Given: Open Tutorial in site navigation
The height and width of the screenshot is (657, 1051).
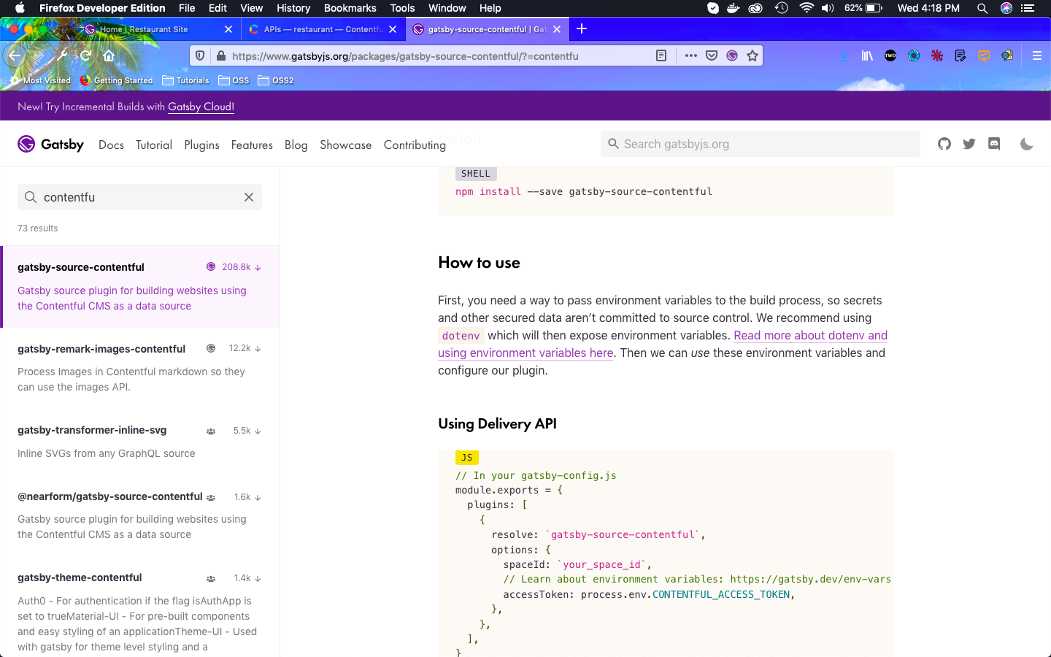Looking at the screenshot, I should (x=154, y=145).
